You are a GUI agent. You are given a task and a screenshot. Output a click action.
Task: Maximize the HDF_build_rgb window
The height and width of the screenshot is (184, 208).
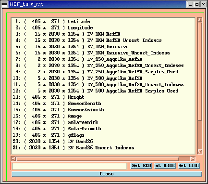tap(197, 4)
